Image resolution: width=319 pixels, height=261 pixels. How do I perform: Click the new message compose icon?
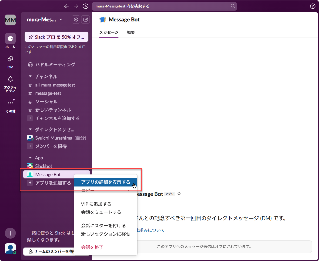pos(86,20)
